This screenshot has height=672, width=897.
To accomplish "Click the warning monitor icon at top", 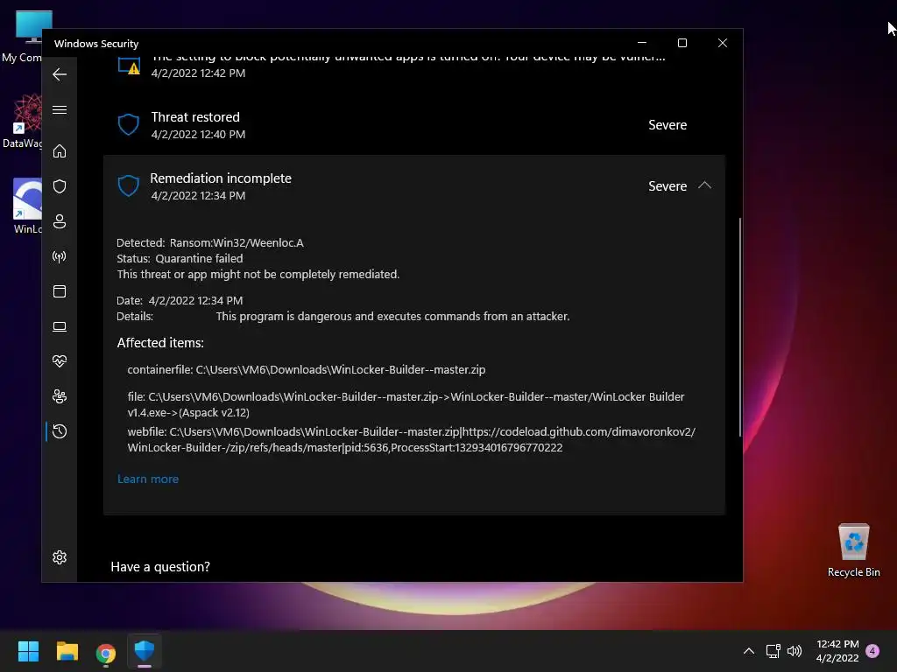I will (x=130, y=65).
